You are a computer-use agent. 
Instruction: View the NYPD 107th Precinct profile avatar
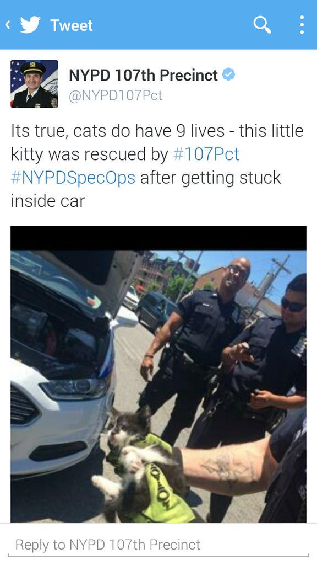pos(34,84)
